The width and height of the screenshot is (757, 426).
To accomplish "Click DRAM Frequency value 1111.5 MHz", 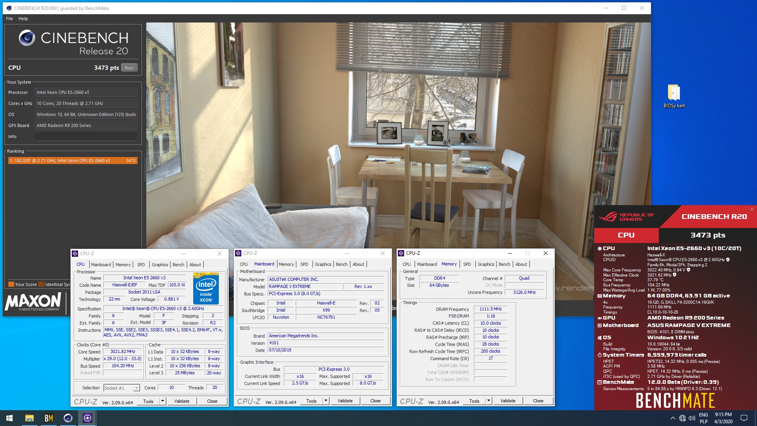I will (x=490, y=309).
